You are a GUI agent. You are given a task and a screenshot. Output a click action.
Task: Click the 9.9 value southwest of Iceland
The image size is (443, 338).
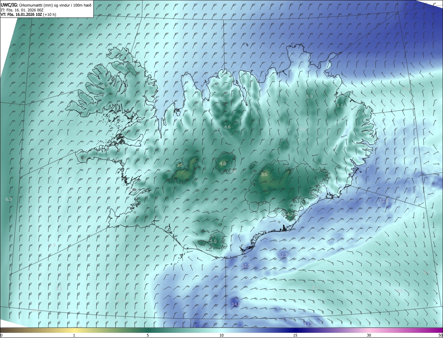click(x=52, y=245)
